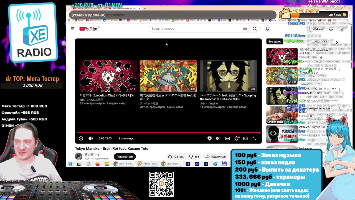Click the floppy disk taskbar icon
The width and height of the screenshot is (355, 200).
[x=224, y=164]
